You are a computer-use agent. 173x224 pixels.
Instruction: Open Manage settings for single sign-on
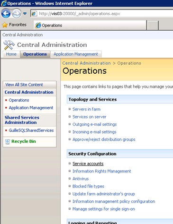click(x=104, y=209)
